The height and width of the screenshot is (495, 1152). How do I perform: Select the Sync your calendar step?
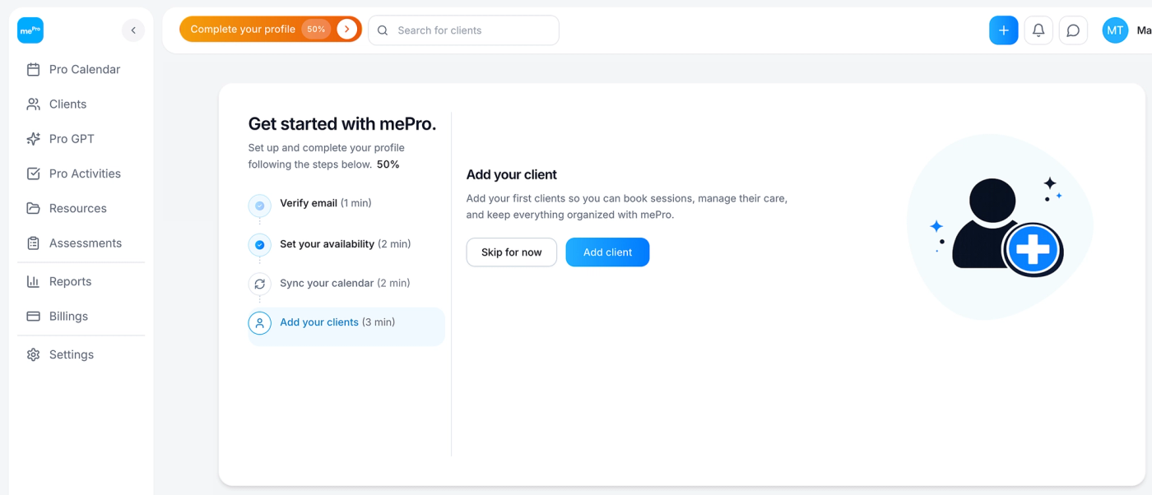click(x=345, y=283)
